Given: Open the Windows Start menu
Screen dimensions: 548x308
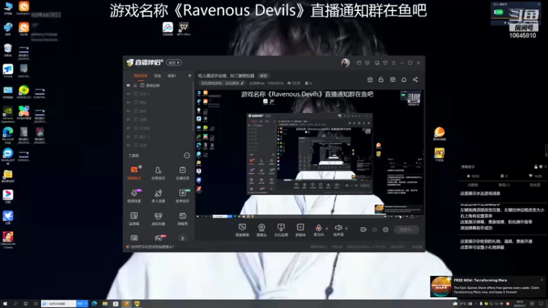Looking at the screenshot, I should [5, 304].
